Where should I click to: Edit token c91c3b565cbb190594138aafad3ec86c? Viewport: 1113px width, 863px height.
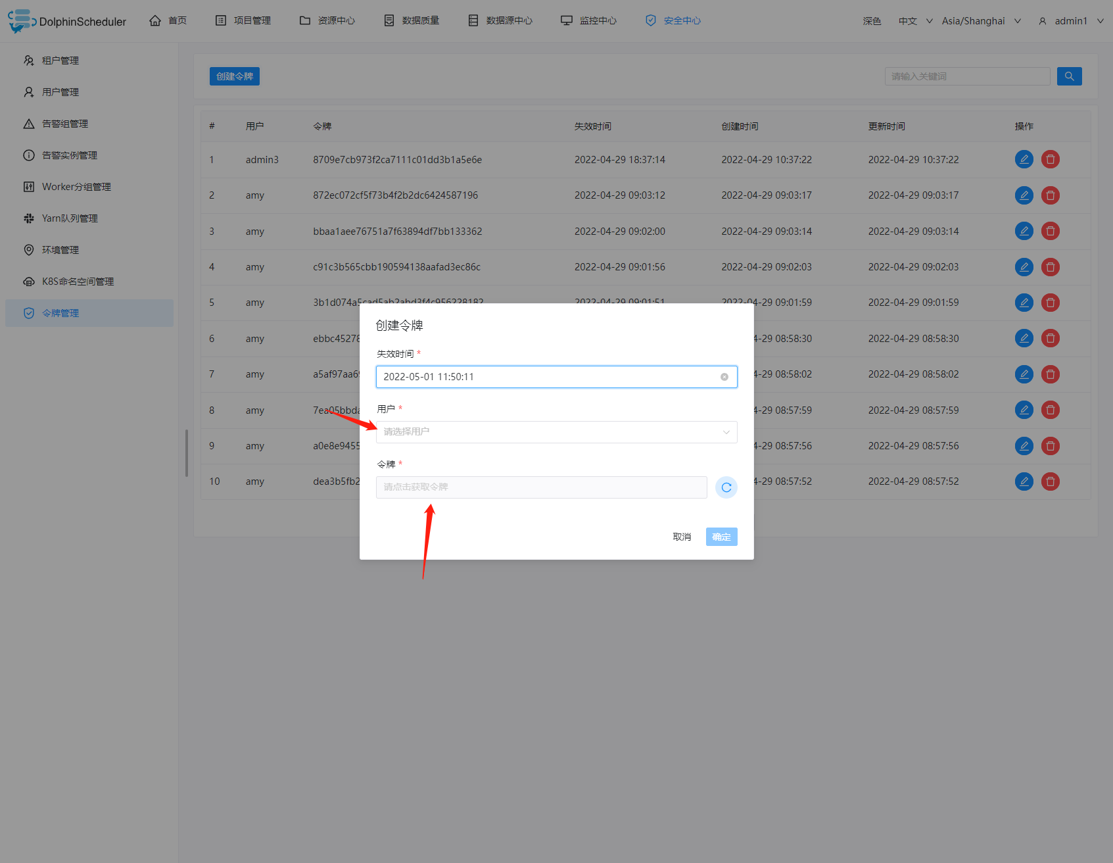(x=1024, y=267)
